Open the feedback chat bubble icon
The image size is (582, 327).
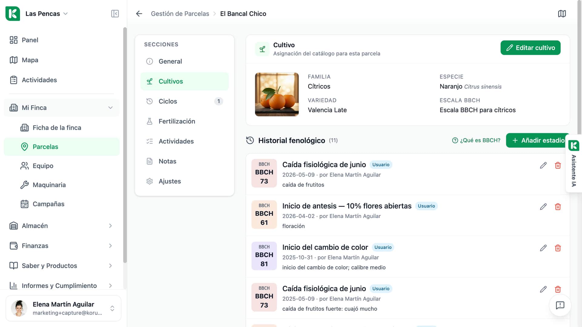coord(560,305)
